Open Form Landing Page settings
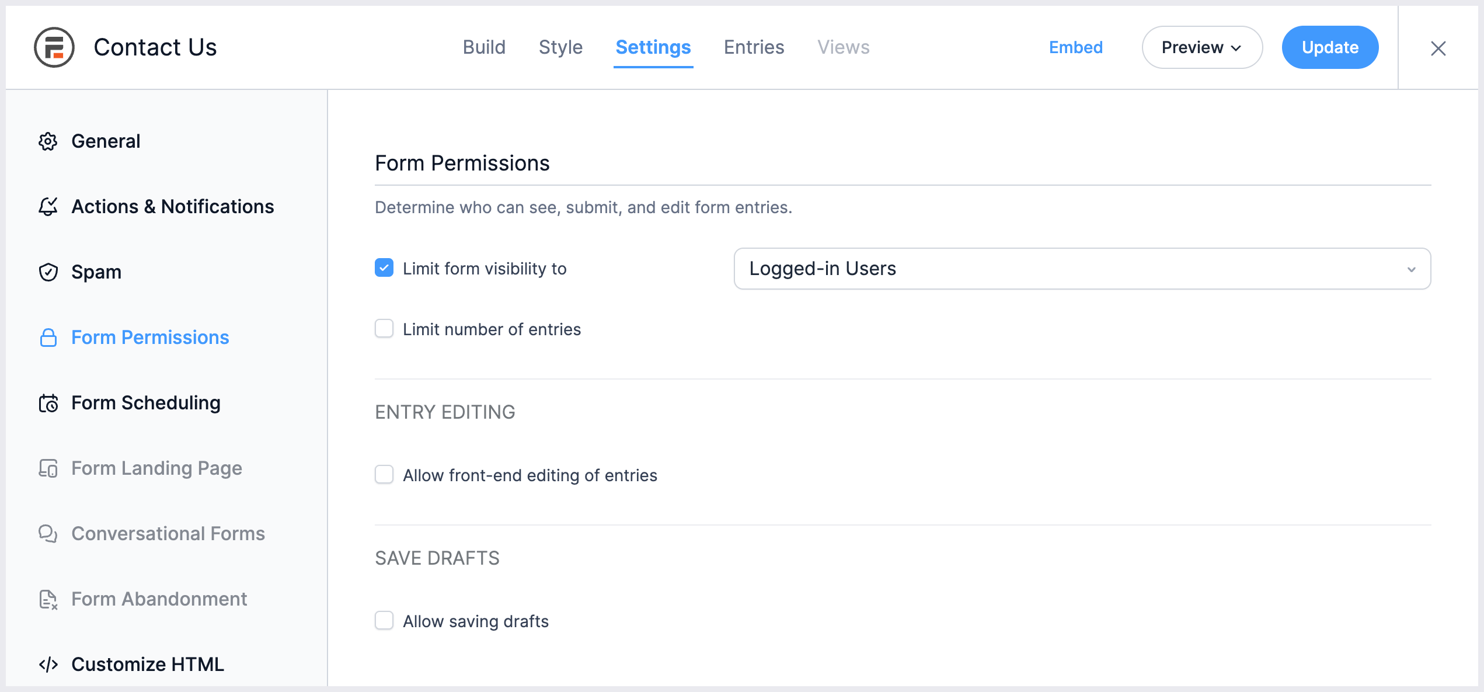 click(156, 468)
